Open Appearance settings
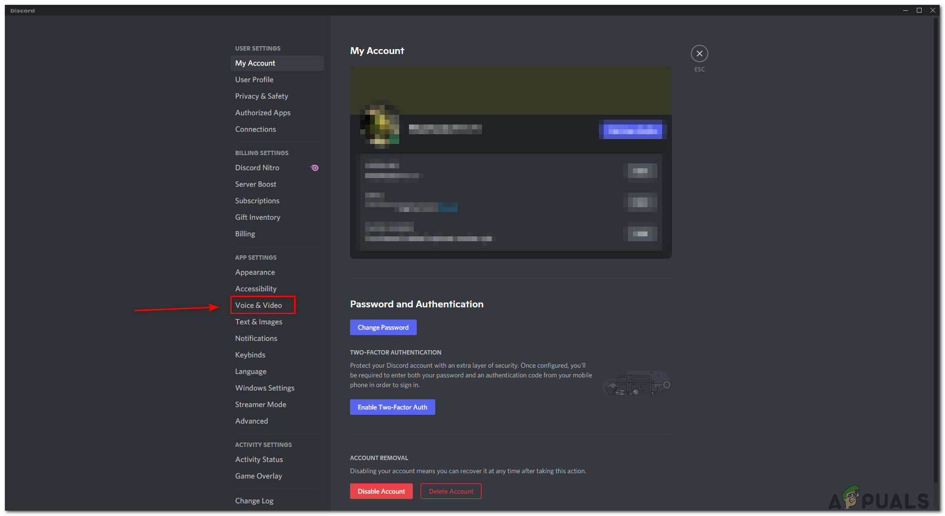This screenshot has width=945, height=516. [x=277, y=272]
